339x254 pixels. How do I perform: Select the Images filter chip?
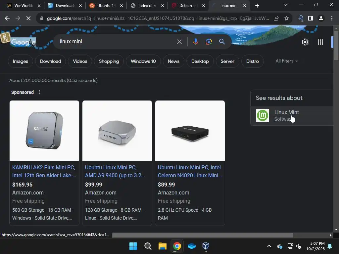[x=21, y=61]
